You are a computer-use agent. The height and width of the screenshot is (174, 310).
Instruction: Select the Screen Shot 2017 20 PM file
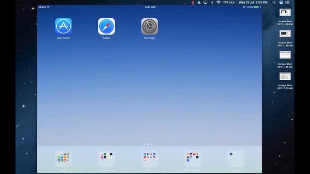[x=285, y=17]
